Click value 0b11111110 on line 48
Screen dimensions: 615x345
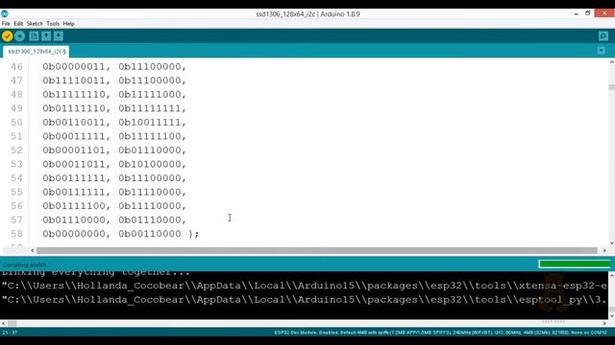pyautogui.click(x=74, y=95)
